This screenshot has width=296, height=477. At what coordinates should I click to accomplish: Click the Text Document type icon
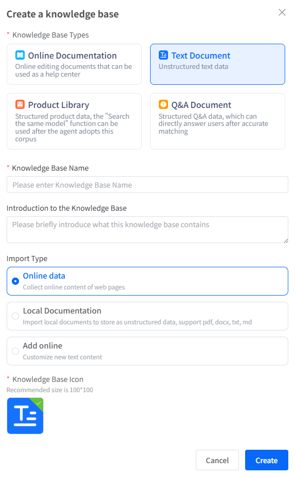click(163, 55)
